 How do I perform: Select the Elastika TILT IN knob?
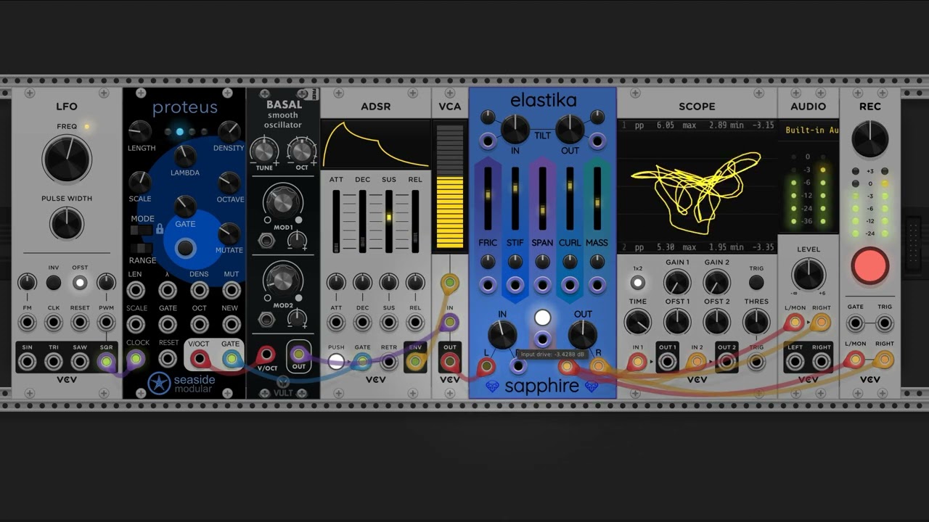(515, 129)
